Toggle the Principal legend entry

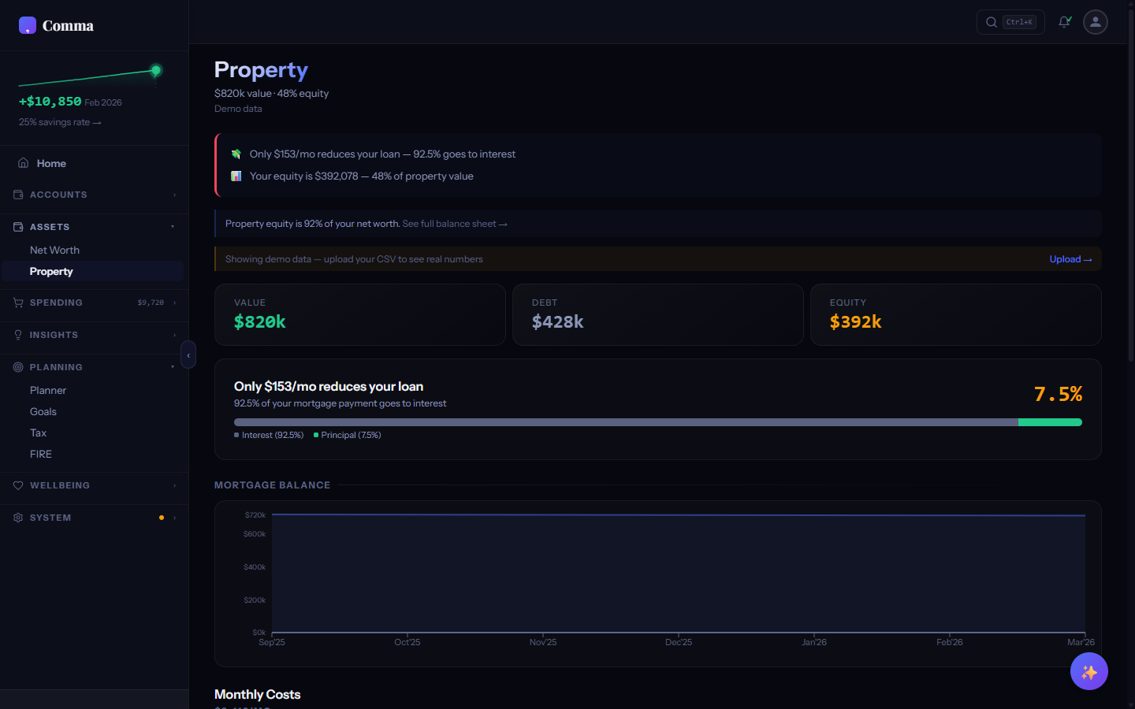(x=346, y=435)
